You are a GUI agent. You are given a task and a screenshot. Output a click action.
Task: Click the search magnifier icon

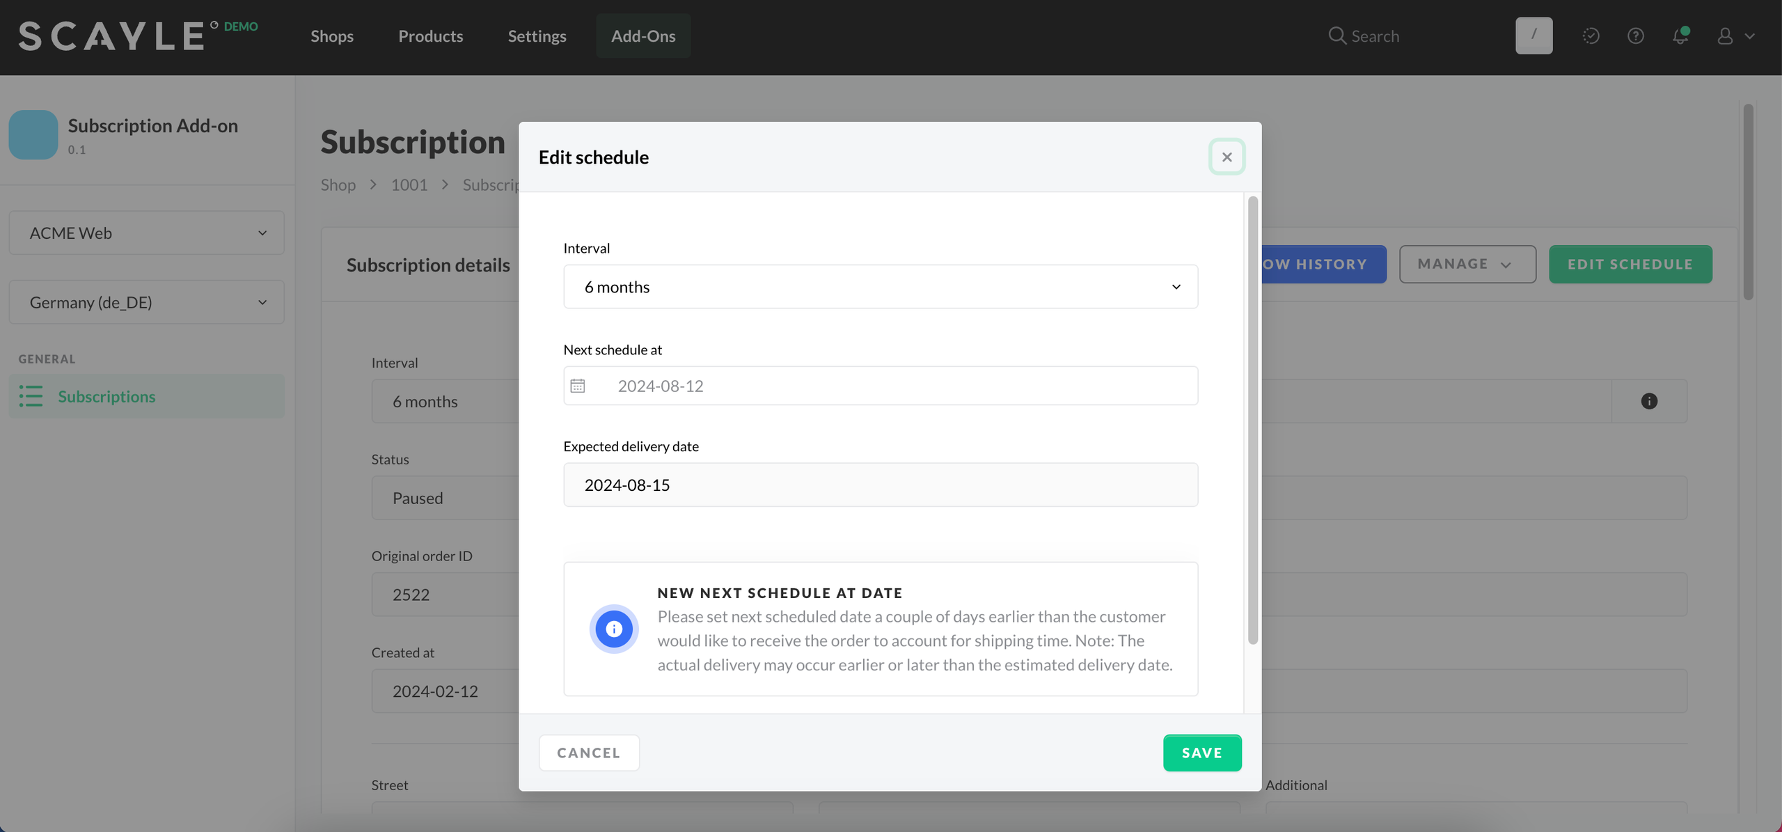tap(1336, 36)
